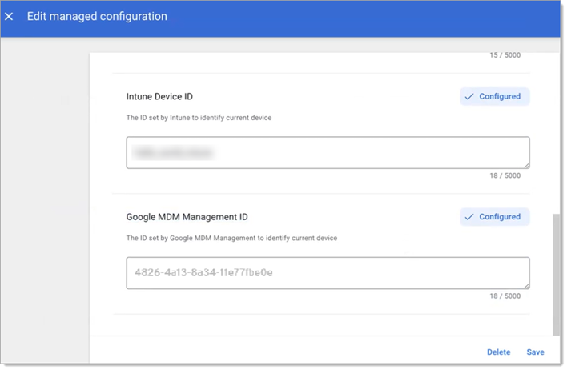Click the 'Edit managed configuration' title text
Screen dimensions: 567x370
[x=97, y=17]
